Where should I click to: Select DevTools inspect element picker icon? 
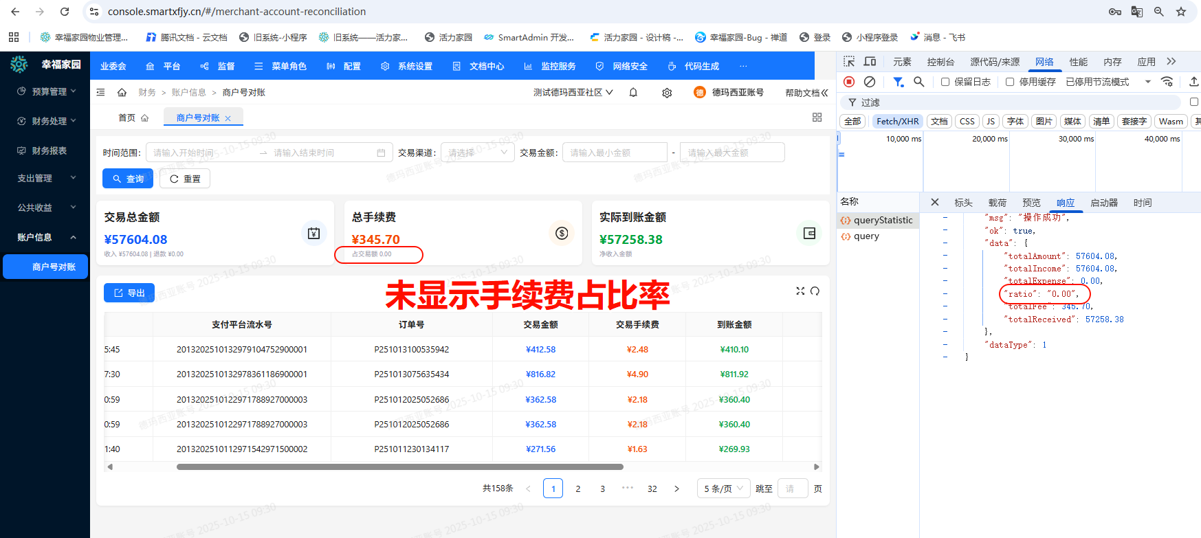849,62
